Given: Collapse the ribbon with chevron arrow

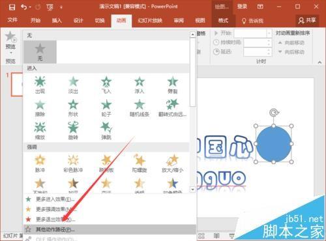Looking at the screenshot, I should (x=319, y=63).
